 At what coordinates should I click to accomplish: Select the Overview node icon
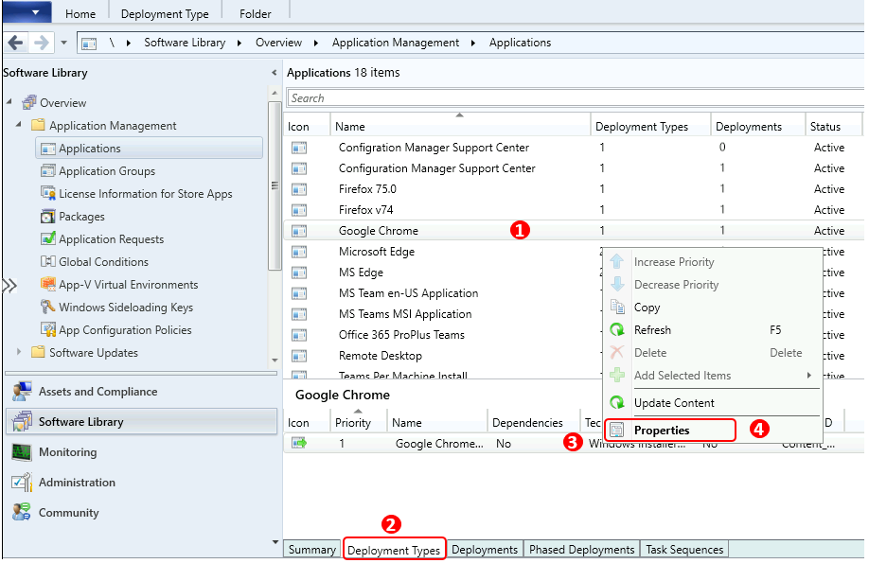click(x=29, y=102)
